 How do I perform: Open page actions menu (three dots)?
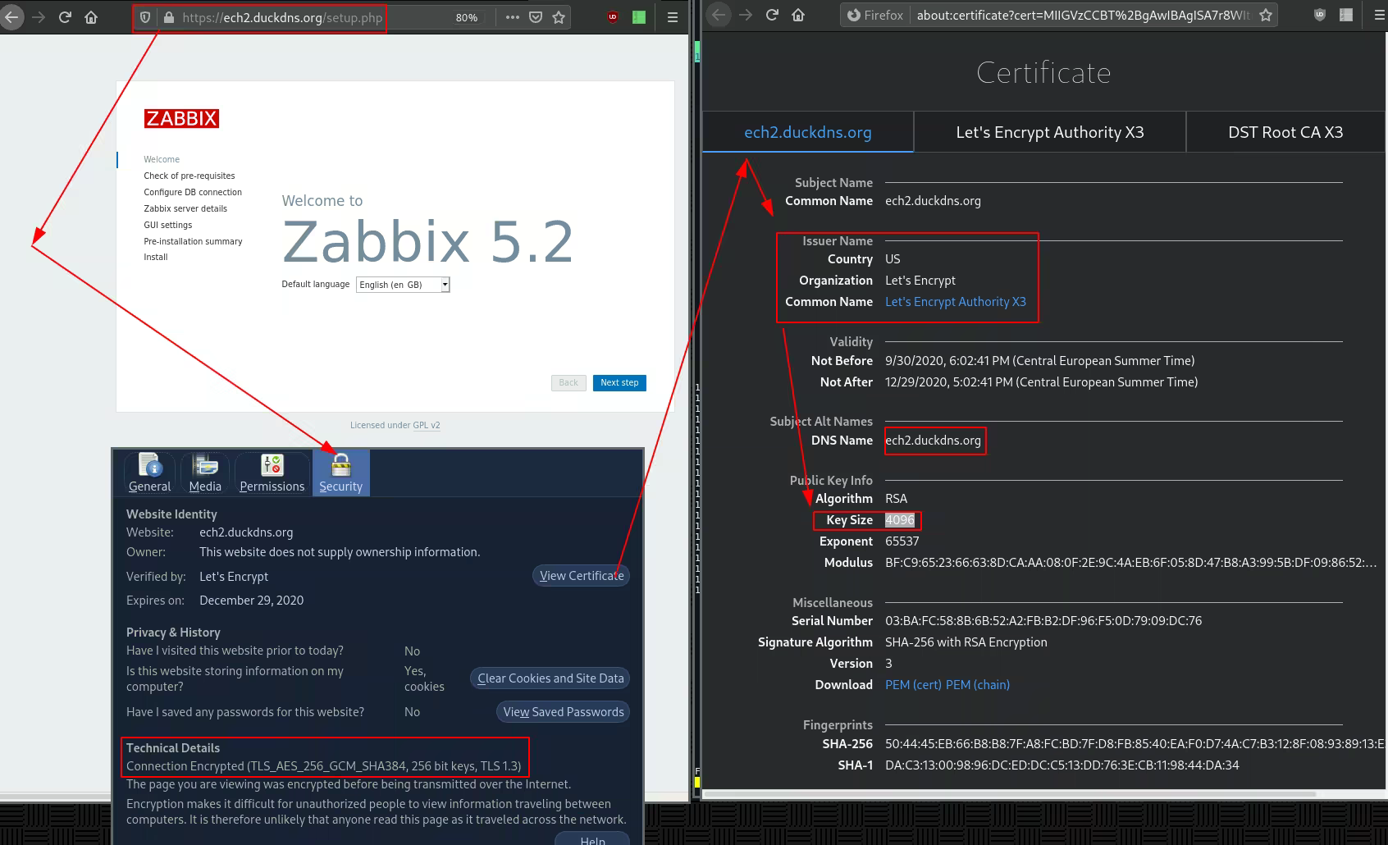click(x=513, y=17)
